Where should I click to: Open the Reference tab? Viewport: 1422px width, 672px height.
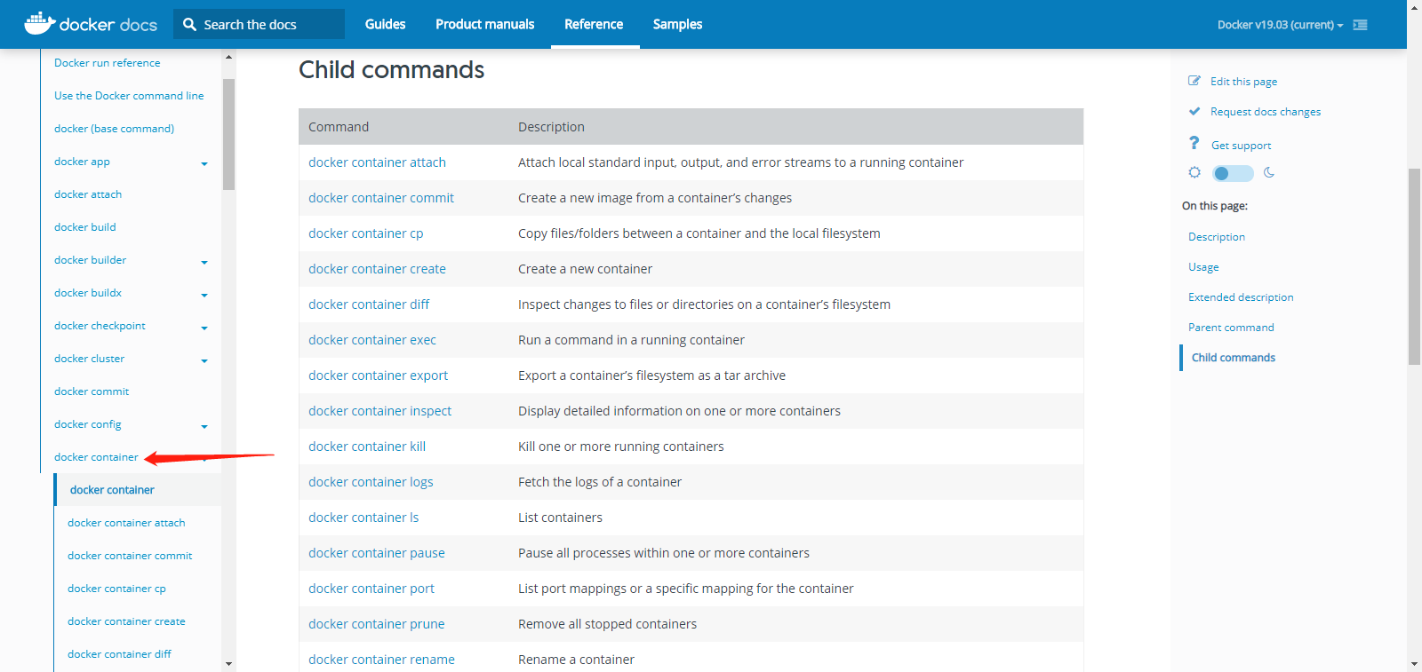pyautogui.click(x=594, y=24)
